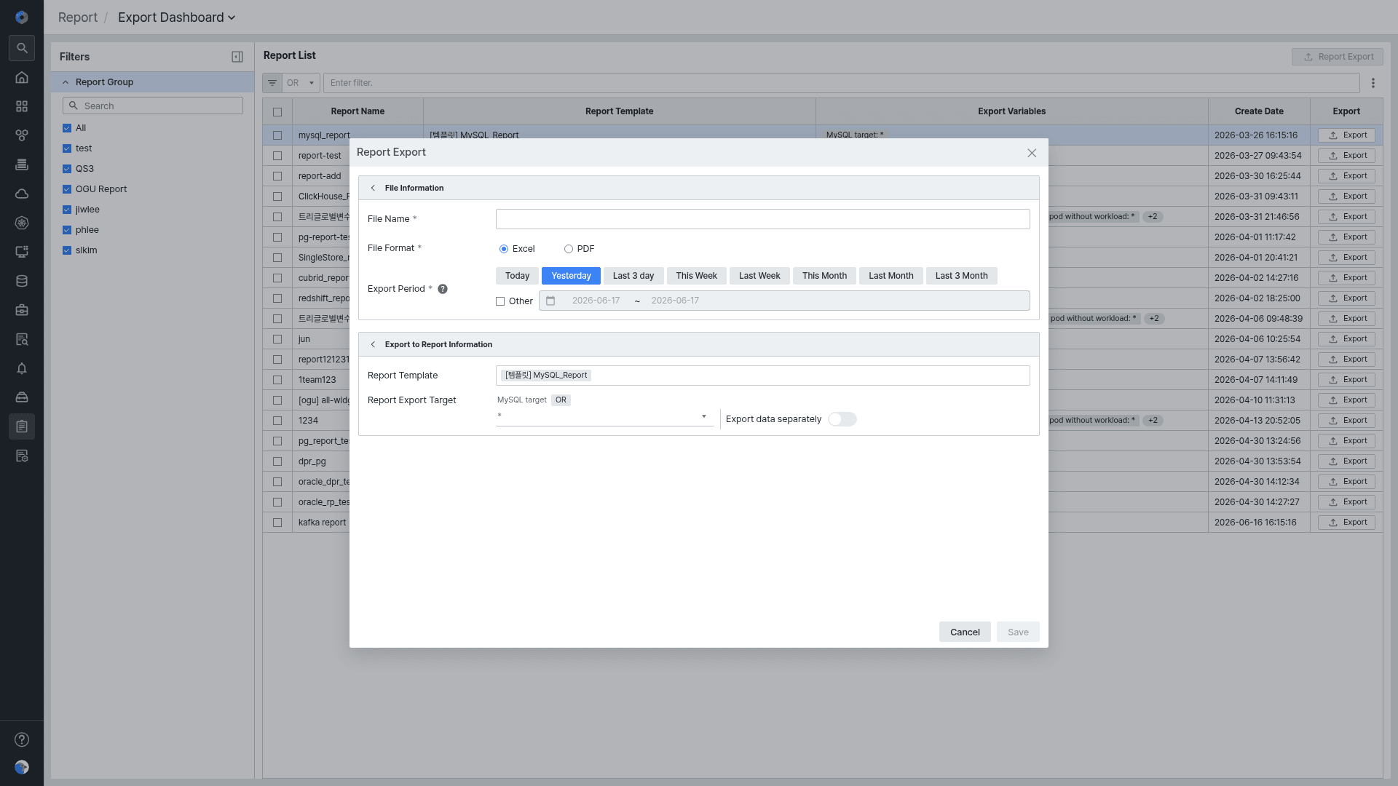Open the MySQL target dropdown
Viewport: 1398px width, 786px height.
point(604,416)
